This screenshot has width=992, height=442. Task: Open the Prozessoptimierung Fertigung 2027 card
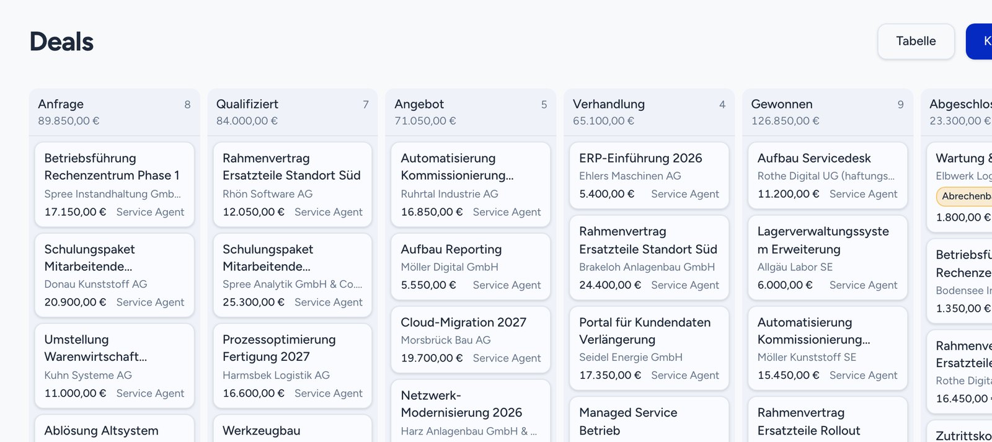(x=293, y=366)
